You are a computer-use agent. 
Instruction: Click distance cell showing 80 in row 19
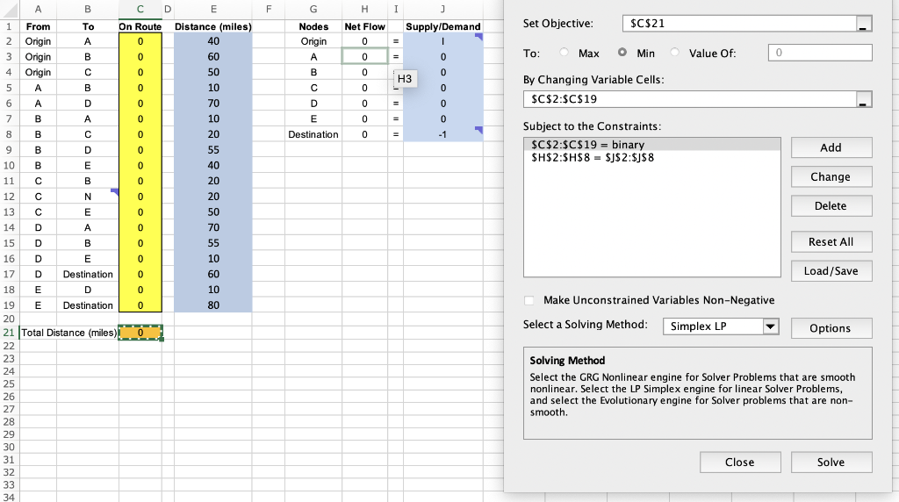point(213,305)
